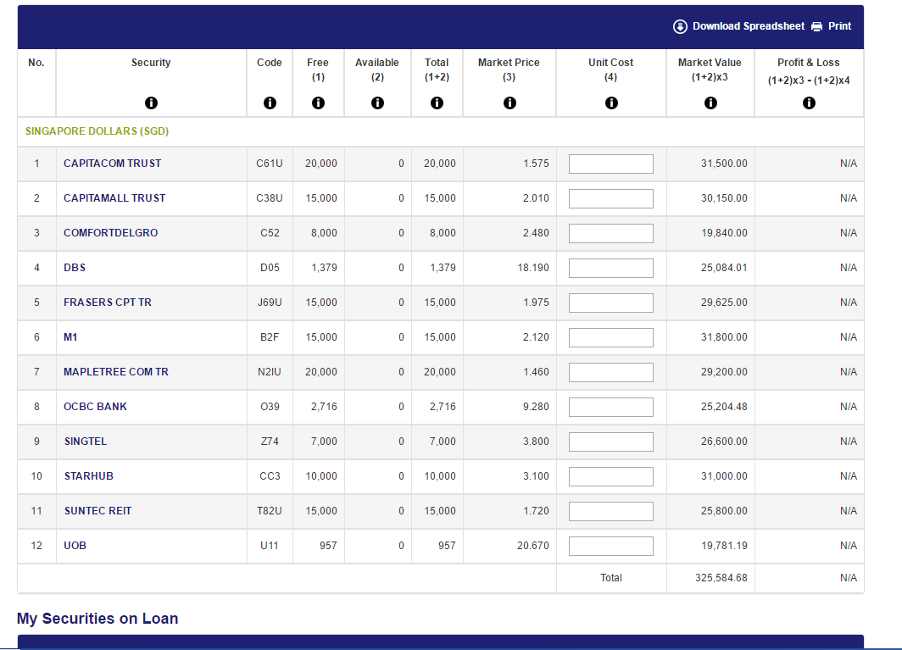Click the info icon under Profit & Loss
Image resolution: width=902 pixels, height=650 pixels.
809,103
